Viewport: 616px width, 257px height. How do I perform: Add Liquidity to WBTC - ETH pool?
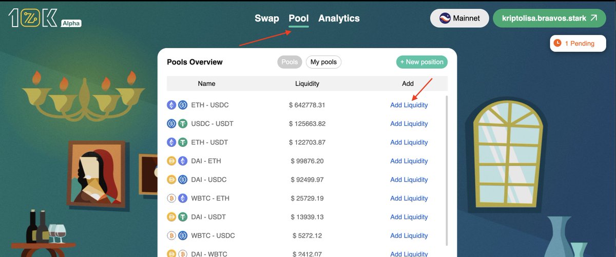coord(409,198)
